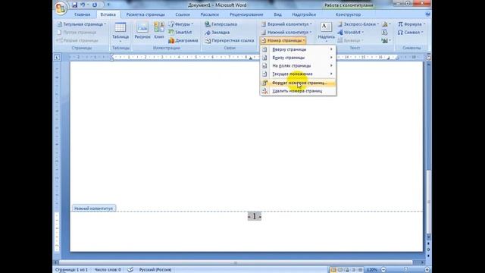
Task: Click the 120% zoom level button
Action: coord(371,270)
